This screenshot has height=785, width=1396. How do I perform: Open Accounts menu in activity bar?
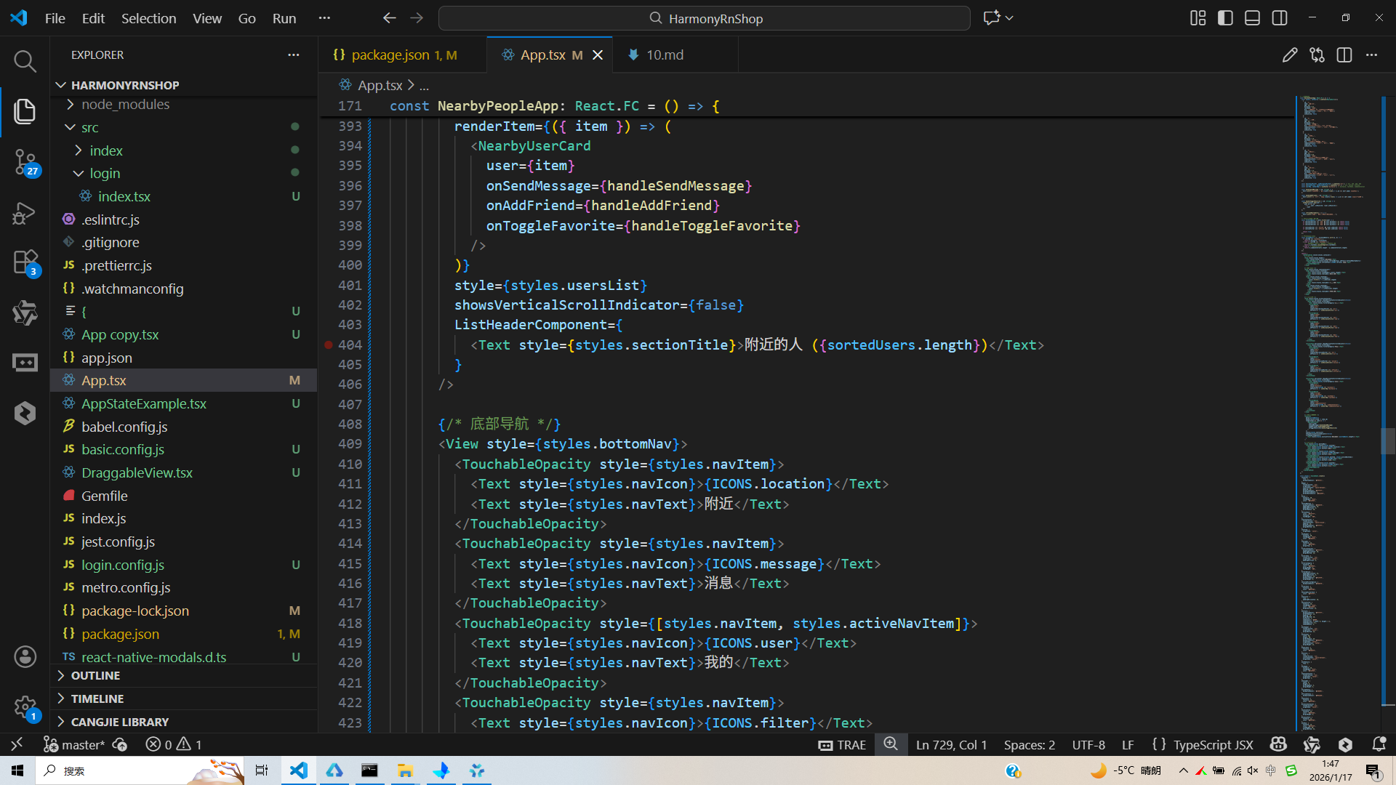[25, 657]
